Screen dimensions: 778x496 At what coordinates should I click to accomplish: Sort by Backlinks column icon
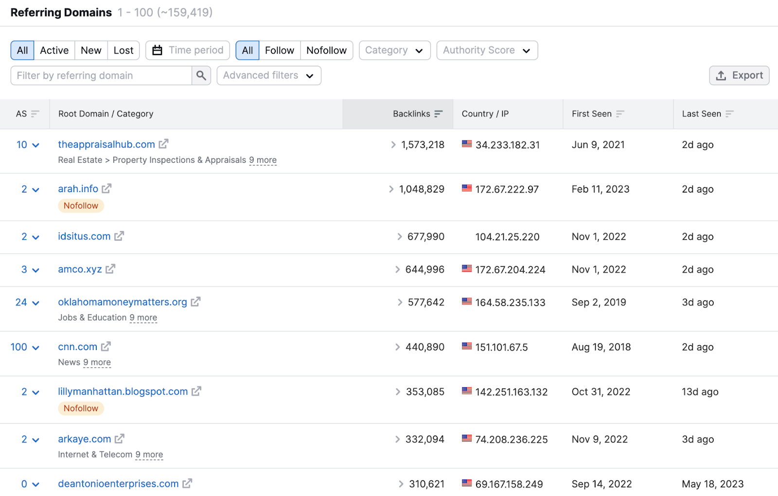point(439,114)
